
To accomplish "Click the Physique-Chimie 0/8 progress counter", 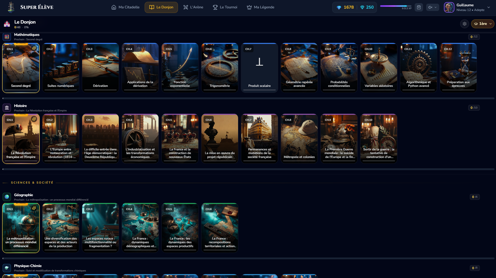I will tap(475, 268).
